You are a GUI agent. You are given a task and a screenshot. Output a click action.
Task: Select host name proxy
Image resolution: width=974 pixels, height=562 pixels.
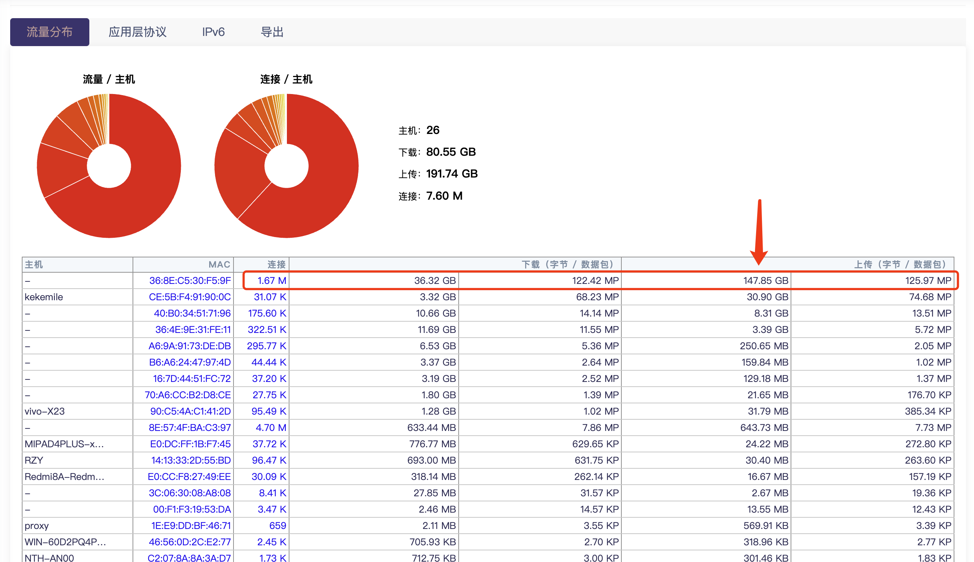point(37,526)
